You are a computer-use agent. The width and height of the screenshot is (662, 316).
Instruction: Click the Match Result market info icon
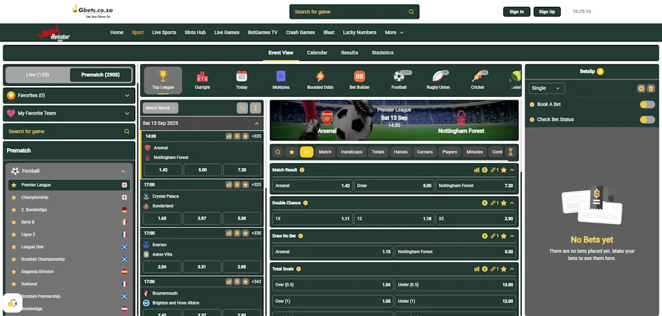tap(302, 170)
